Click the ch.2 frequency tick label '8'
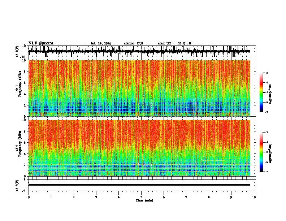286x221 pixels. (x=25, y=131)
